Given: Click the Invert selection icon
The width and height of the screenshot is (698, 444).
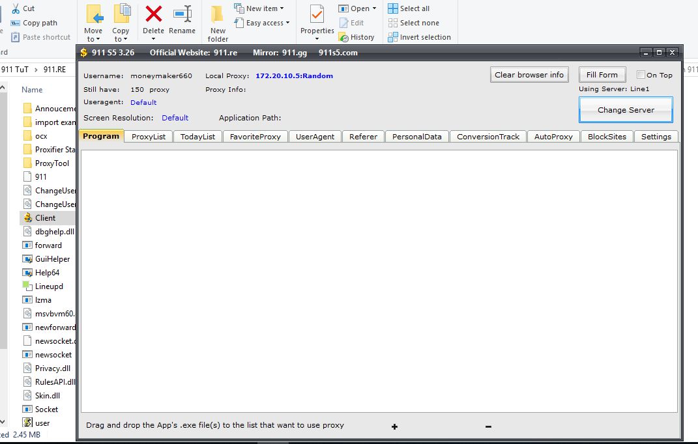Looking at the screenshot, I should coord(392,37).
